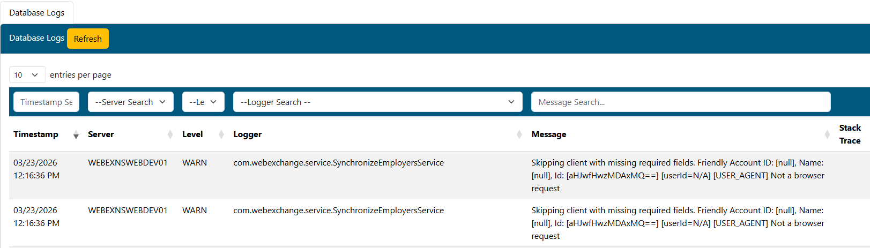Sort by the Server column header
The width and height of the screenshot is (870, 248).
pos(101,134)
